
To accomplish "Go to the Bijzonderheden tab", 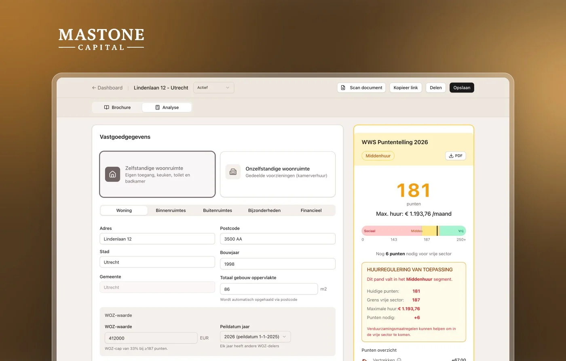I will (x=264, y=210).
